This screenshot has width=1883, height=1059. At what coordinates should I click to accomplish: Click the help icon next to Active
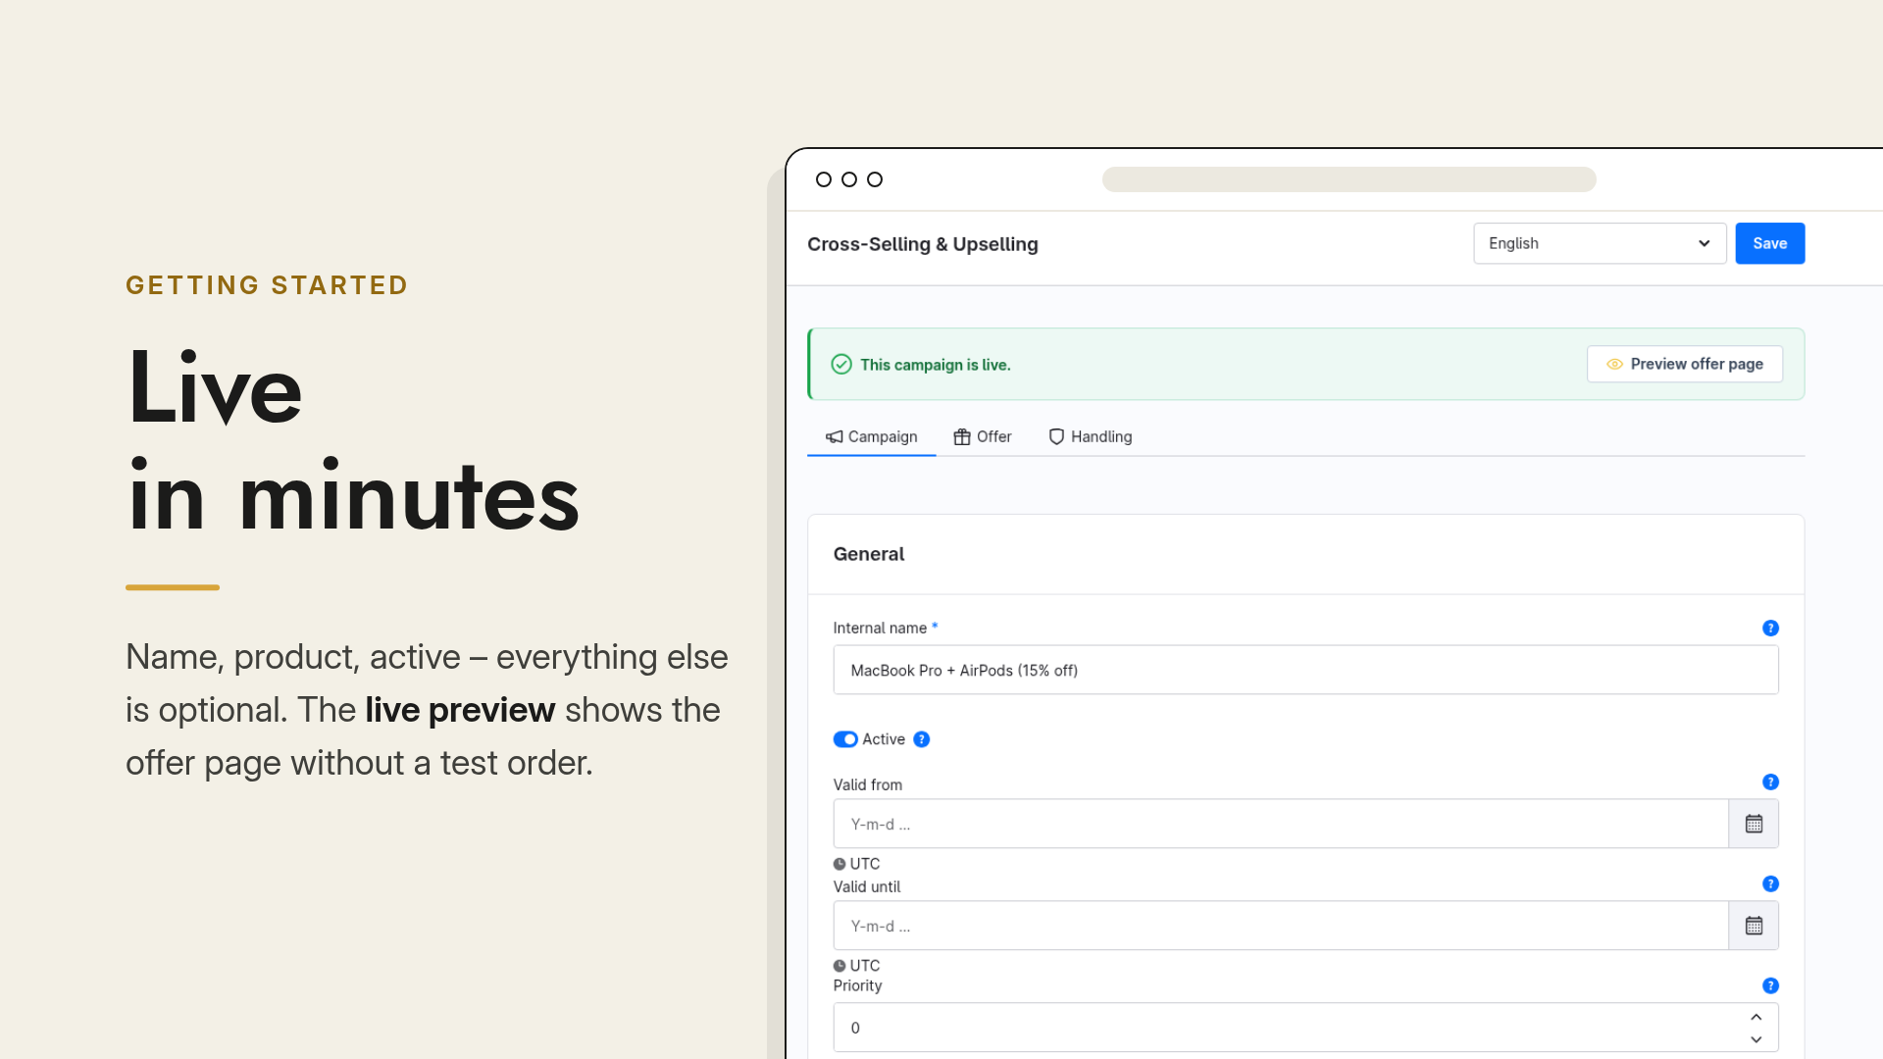click(921, 739)
